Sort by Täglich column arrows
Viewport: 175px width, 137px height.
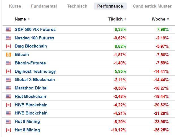click(125, 19)
